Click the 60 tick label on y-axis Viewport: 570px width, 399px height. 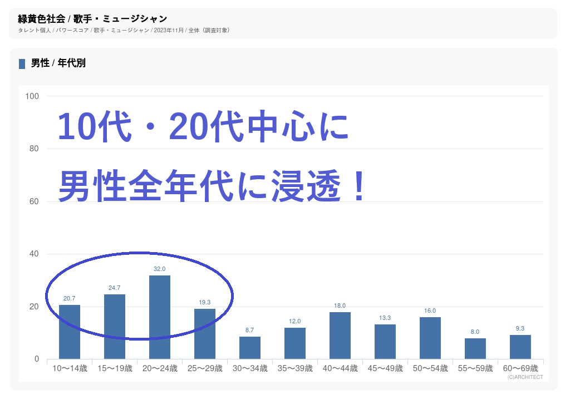[x=33, y=201]
